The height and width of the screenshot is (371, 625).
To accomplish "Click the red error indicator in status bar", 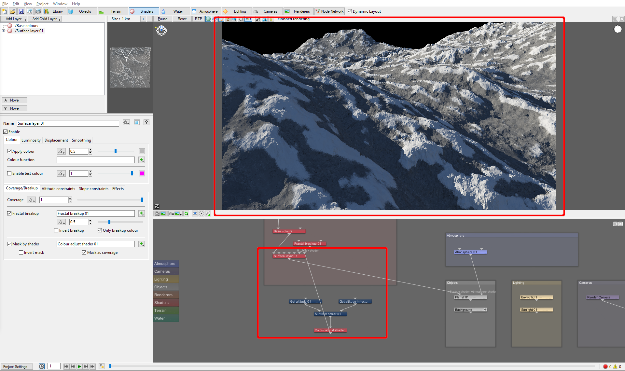I will pos(605,366).
